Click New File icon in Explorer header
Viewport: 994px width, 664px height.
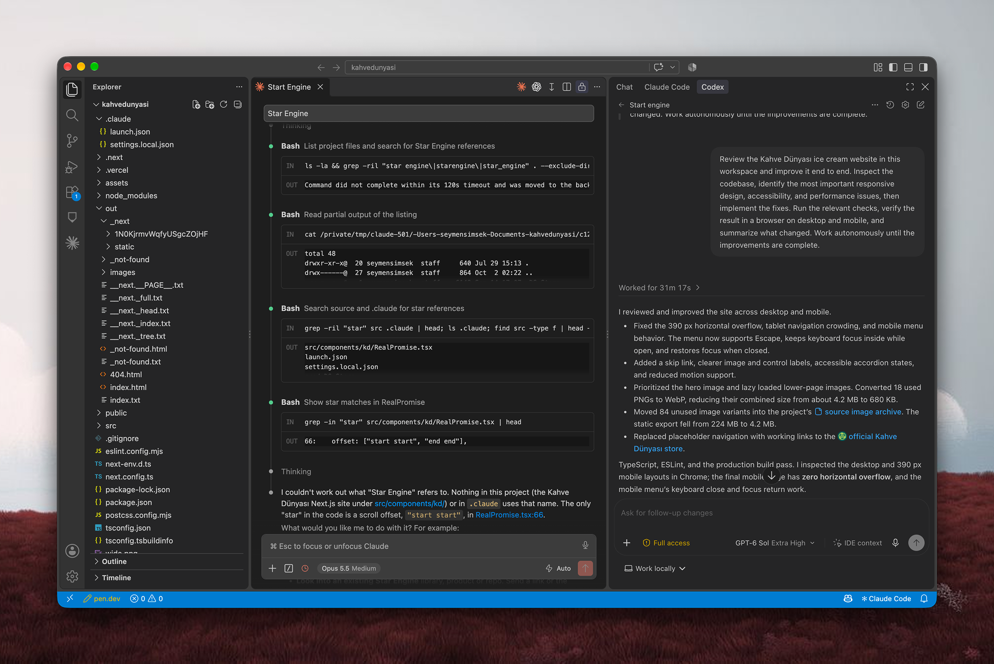pos(196,104)
